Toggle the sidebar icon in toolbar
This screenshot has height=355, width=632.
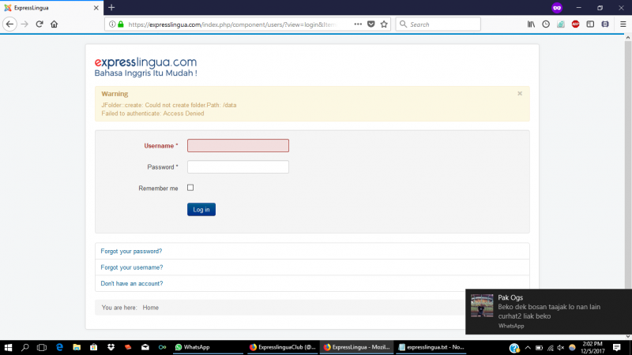[x=590, y=24]
